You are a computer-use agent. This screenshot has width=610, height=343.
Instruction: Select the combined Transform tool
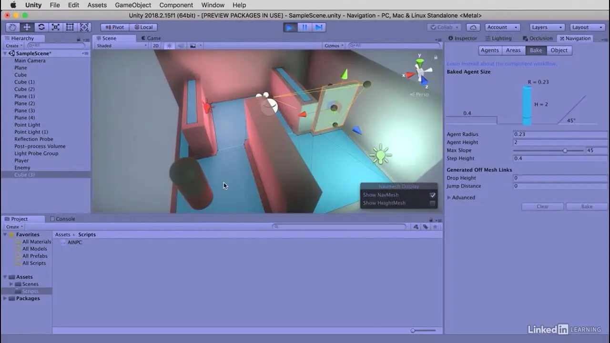[x=84, y=27]
